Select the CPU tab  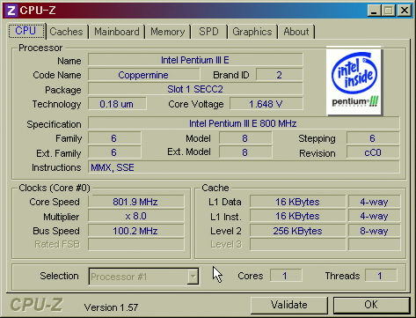(x=26, y=31)
